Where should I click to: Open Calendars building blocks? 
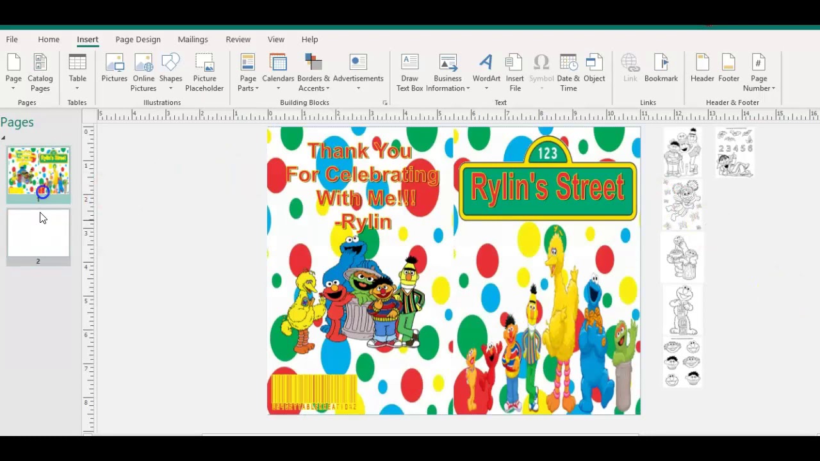pos(278,72)
